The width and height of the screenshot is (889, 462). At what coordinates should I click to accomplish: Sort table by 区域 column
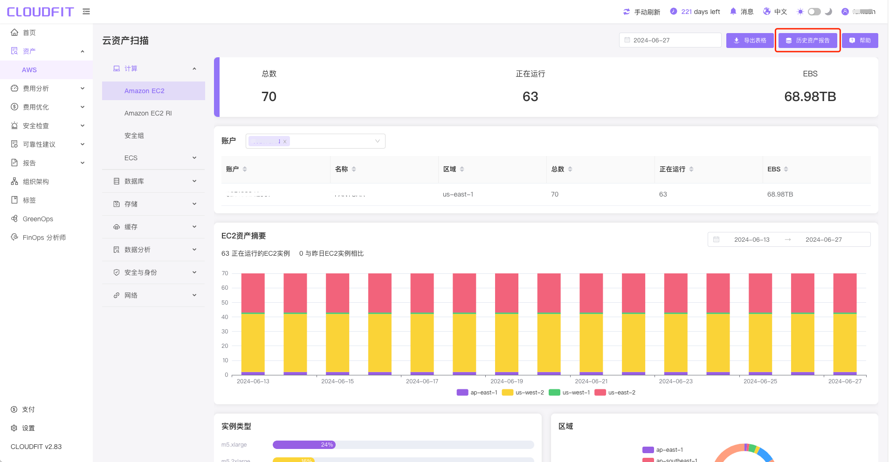pos(462,169)
